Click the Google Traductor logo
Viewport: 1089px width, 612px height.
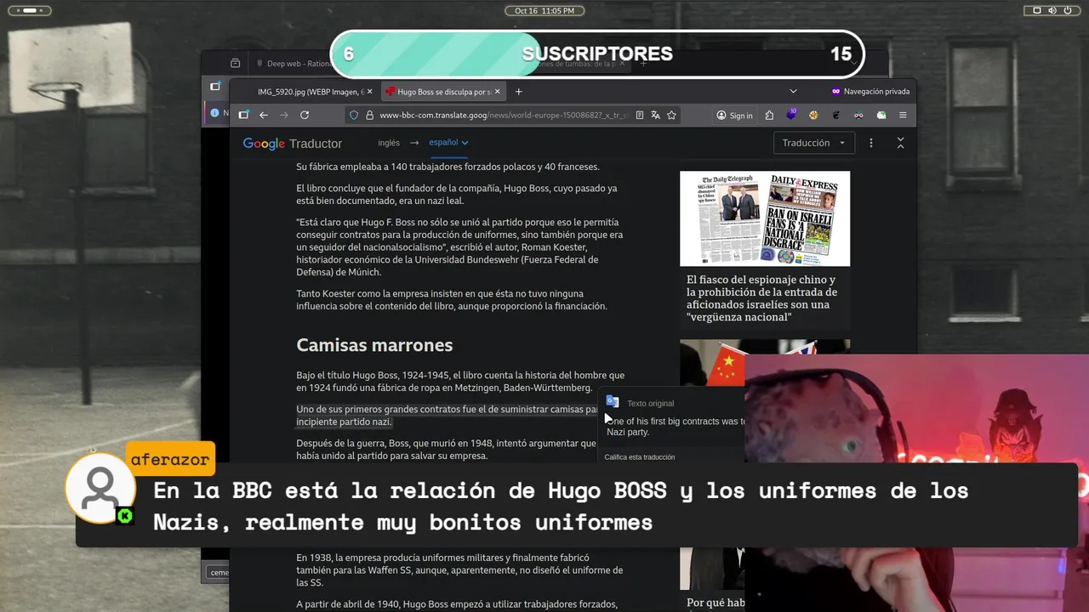click(x=293, y=144)
